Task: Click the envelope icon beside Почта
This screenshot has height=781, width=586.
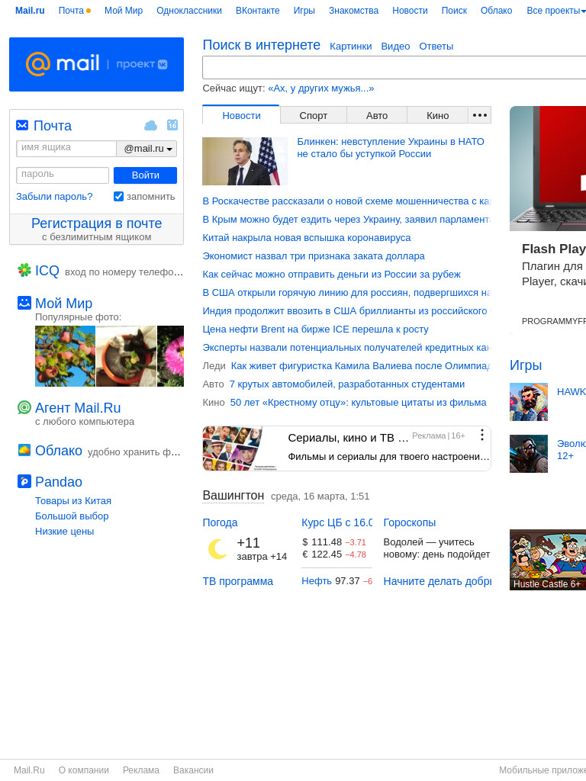Action: click(22, 125)
